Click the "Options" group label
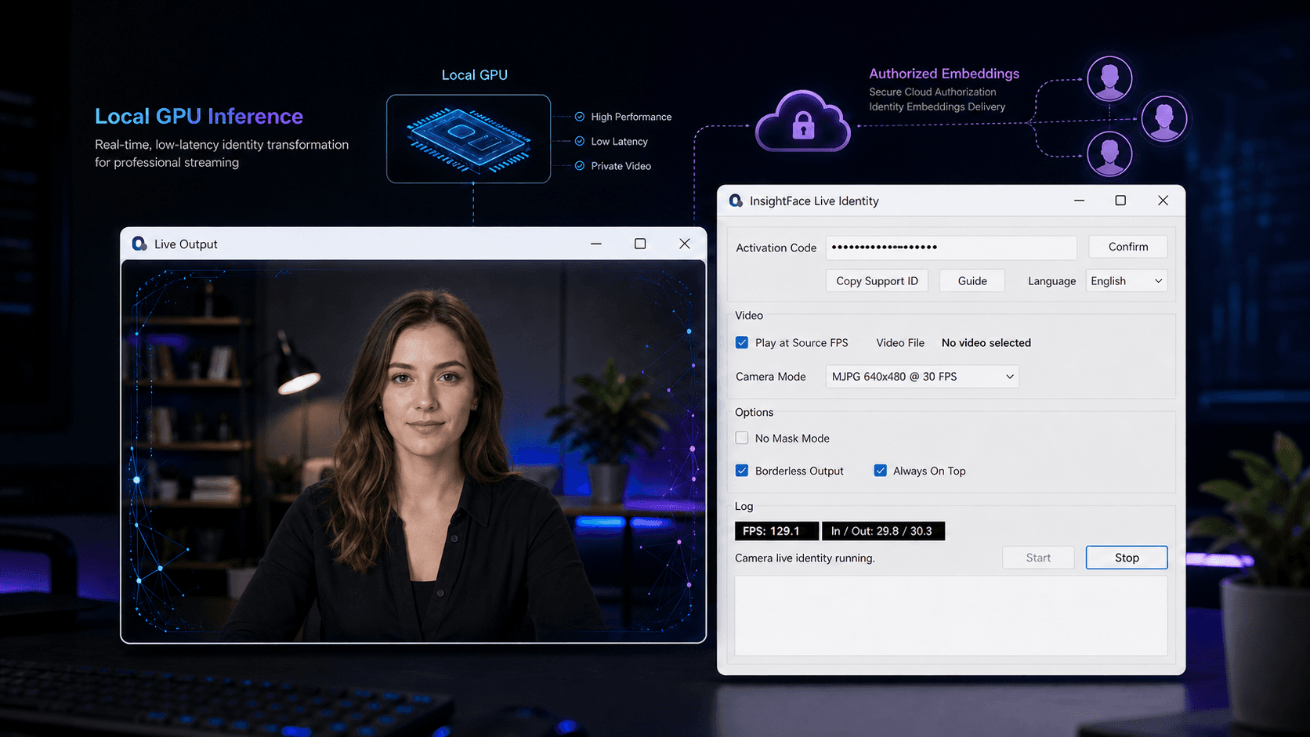The image size is (1310, 737). 754,412
